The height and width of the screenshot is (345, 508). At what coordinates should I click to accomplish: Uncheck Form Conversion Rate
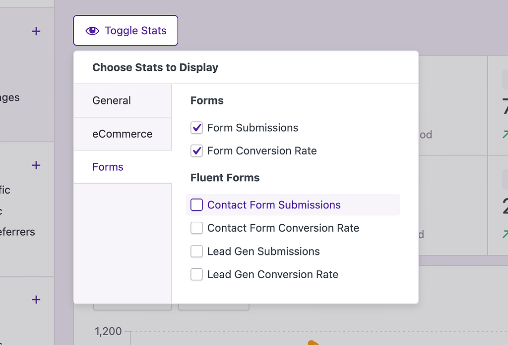(196, 150)
